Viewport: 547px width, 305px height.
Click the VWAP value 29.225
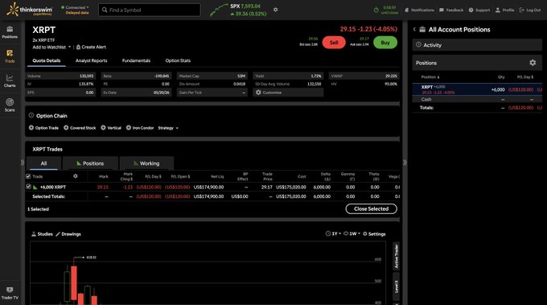point(391,76)
